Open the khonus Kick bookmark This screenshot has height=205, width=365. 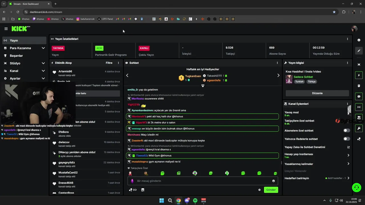click(24, 19)
